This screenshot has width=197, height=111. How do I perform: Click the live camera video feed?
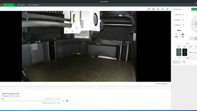click(x=79, y=46)
